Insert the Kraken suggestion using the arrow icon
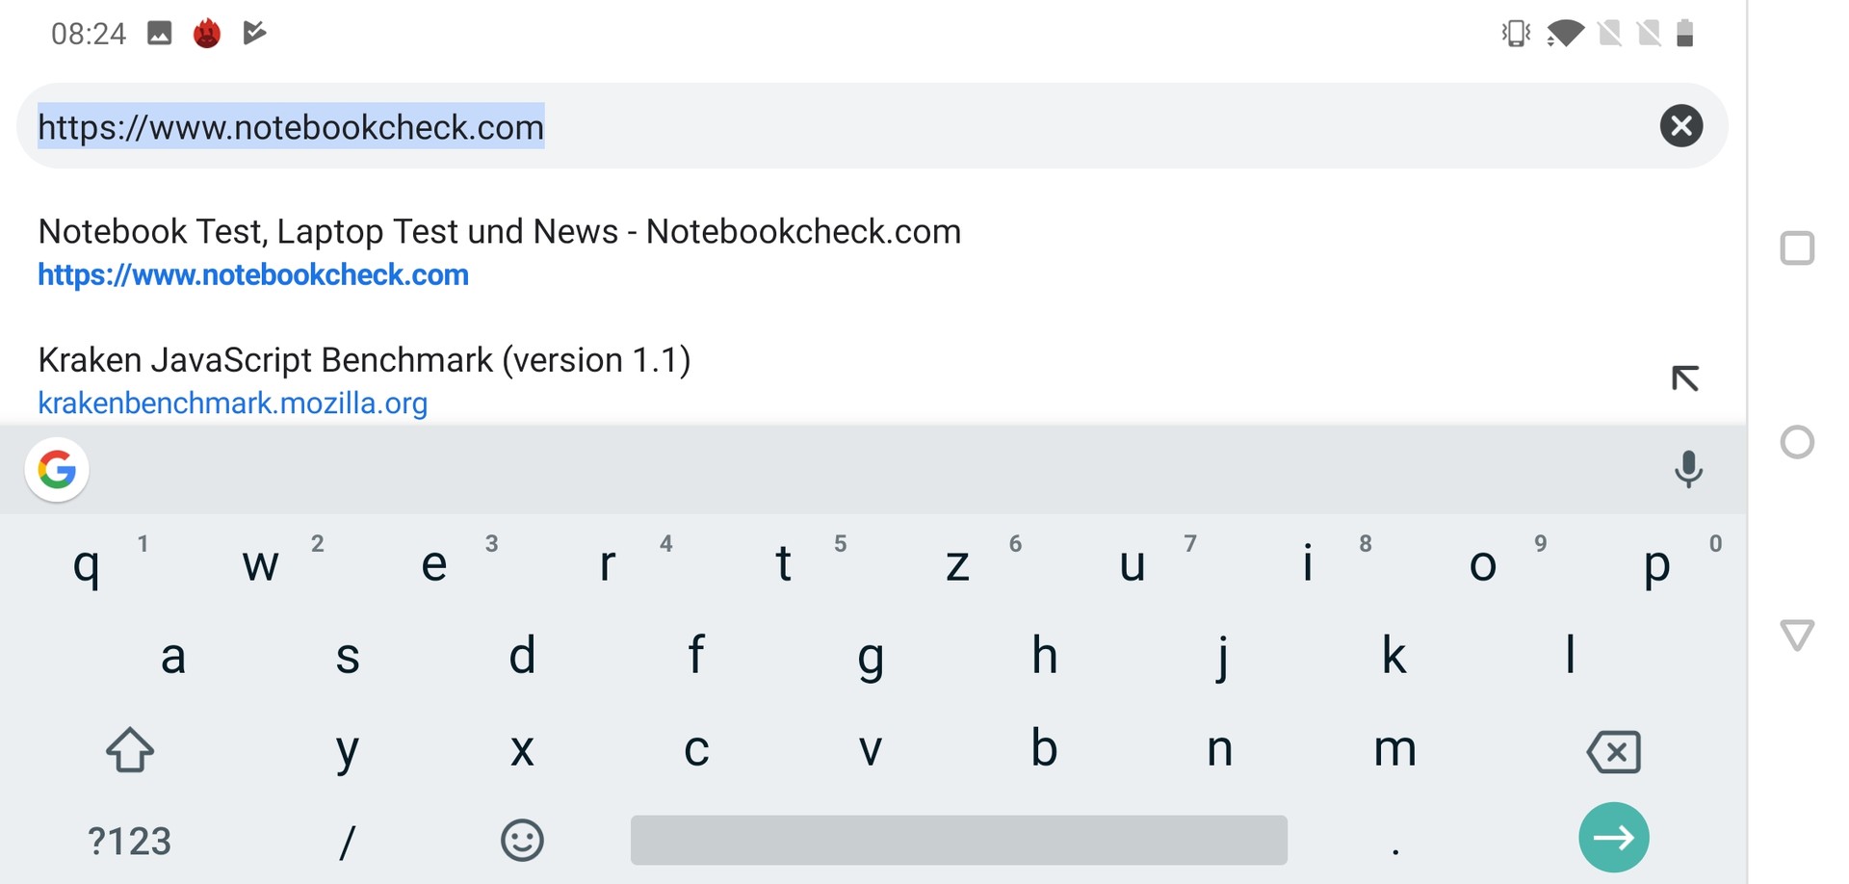 point(1684,378)
